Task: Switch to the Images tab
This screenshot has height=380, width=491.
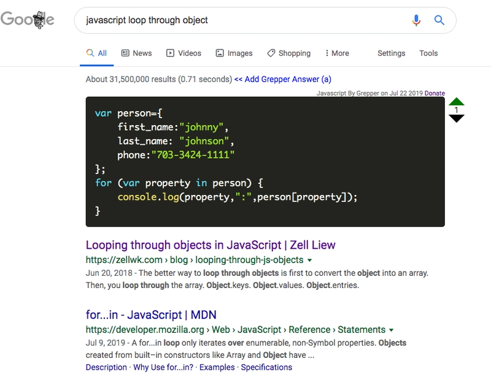Action: (x=234, y=53)
